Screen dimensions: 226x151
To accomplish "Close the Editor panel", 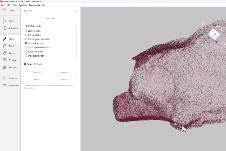I will 76,11.
